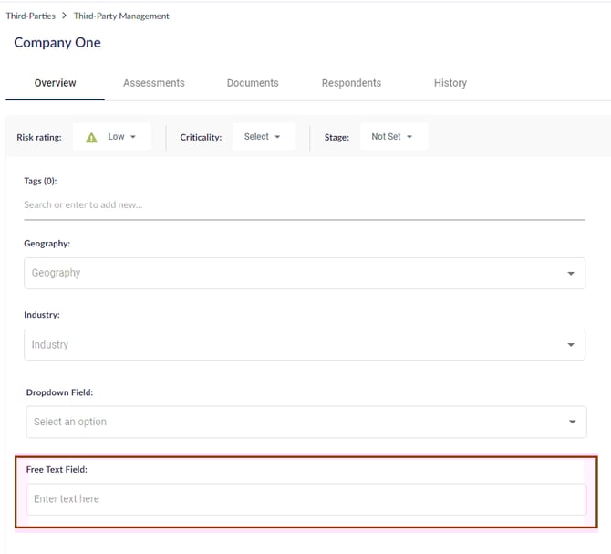
Task: Click inside the Geography combo box text
Action: [57, 273]
